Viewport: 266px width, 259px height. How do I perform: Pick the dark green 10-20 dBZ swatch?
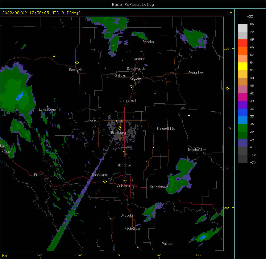pyautogui.click(x=243, y=135)
